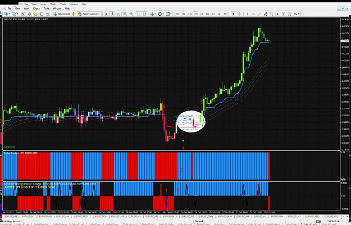The height and width of the screenshot is (225, 351).
Task: Open the Indicators list icon
Action: (152, 14)
